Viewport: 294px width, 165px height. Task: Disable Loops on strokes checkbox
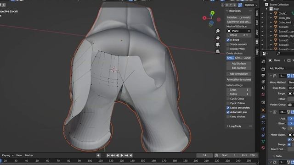point(228,108)
